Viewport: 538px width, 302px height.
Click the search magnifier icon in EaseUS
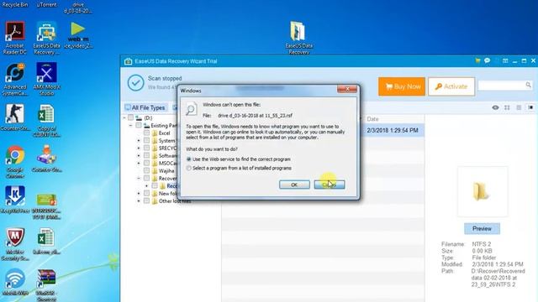pos(528,85)
